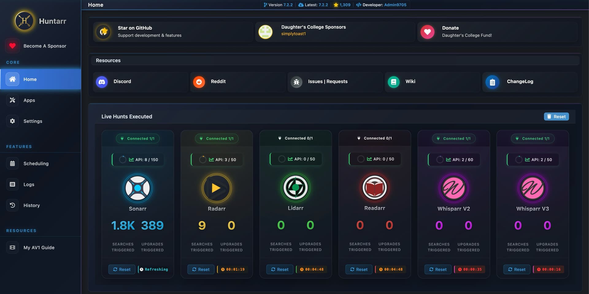Click the Discord icon

(102, 82)
